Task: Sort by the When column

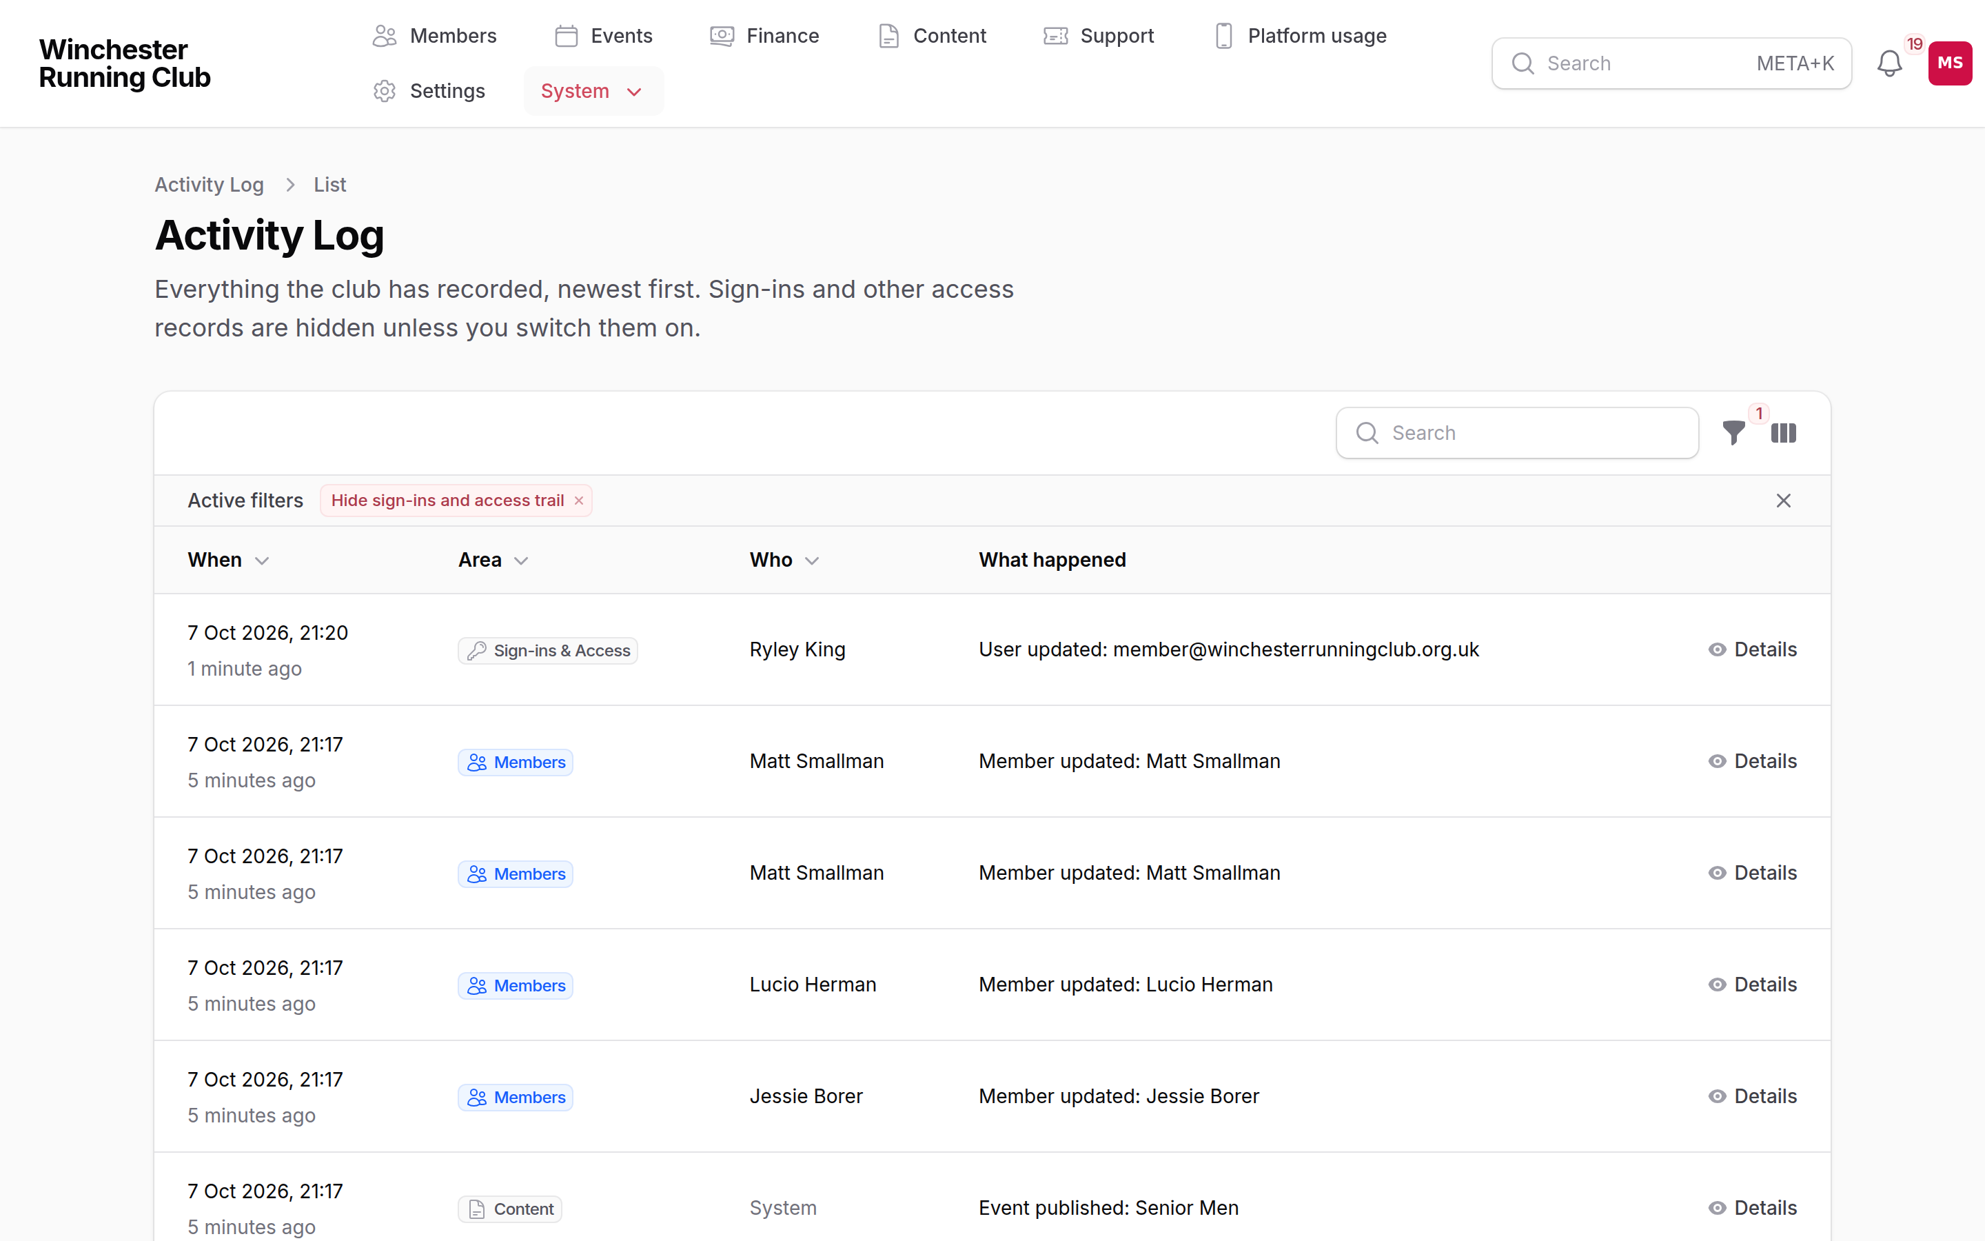Action: point(228,560)
